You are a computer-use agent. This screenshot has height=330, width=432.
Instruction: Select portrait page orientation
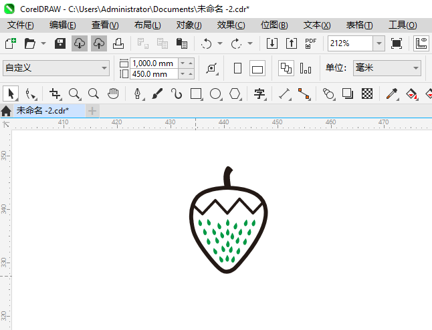click(237, 68)
